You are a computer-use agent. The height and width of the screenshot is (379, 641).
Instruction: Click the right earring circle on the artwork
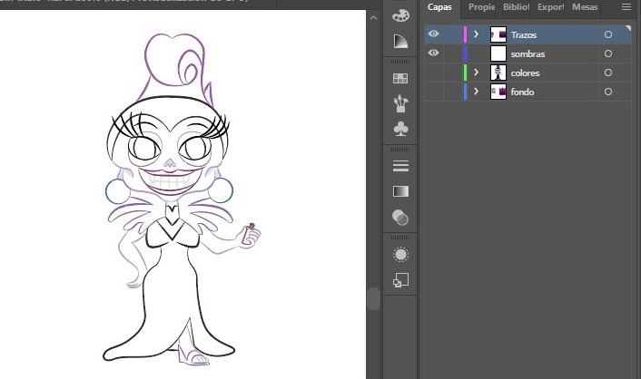click(x=222, y=189)
